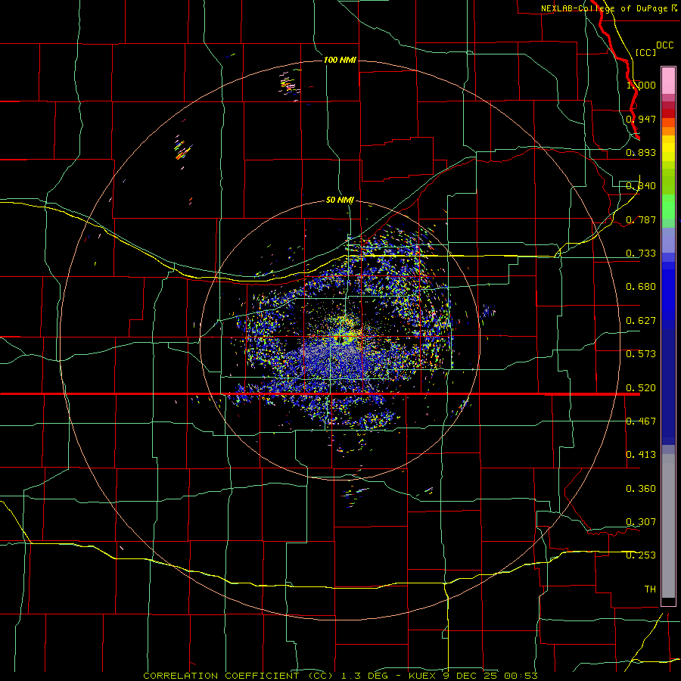
Task: Click the 0.520 scale value
Action: (641, 388)
